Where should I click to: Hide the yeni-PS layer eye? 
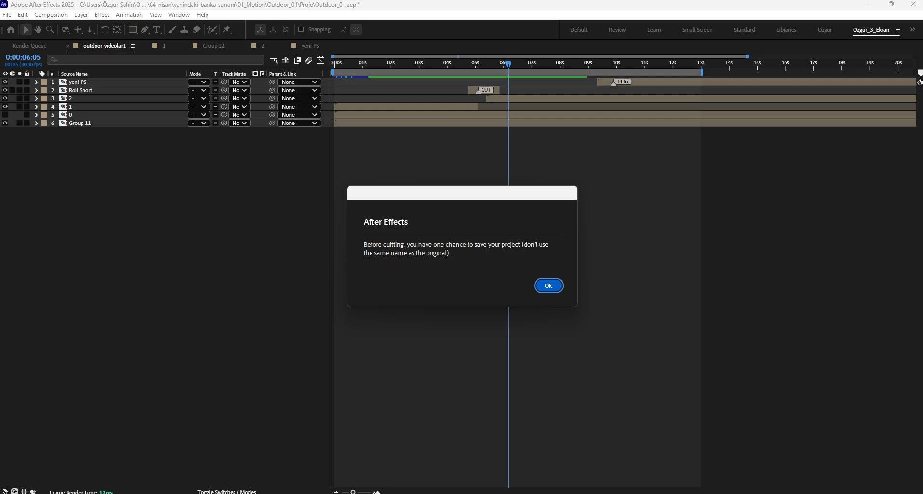coord(5,82)
